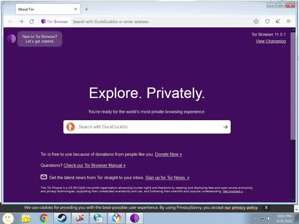Switch to Tor Browser taskbar icon
Screen dimensions: 299x224
tap(134, 218)
